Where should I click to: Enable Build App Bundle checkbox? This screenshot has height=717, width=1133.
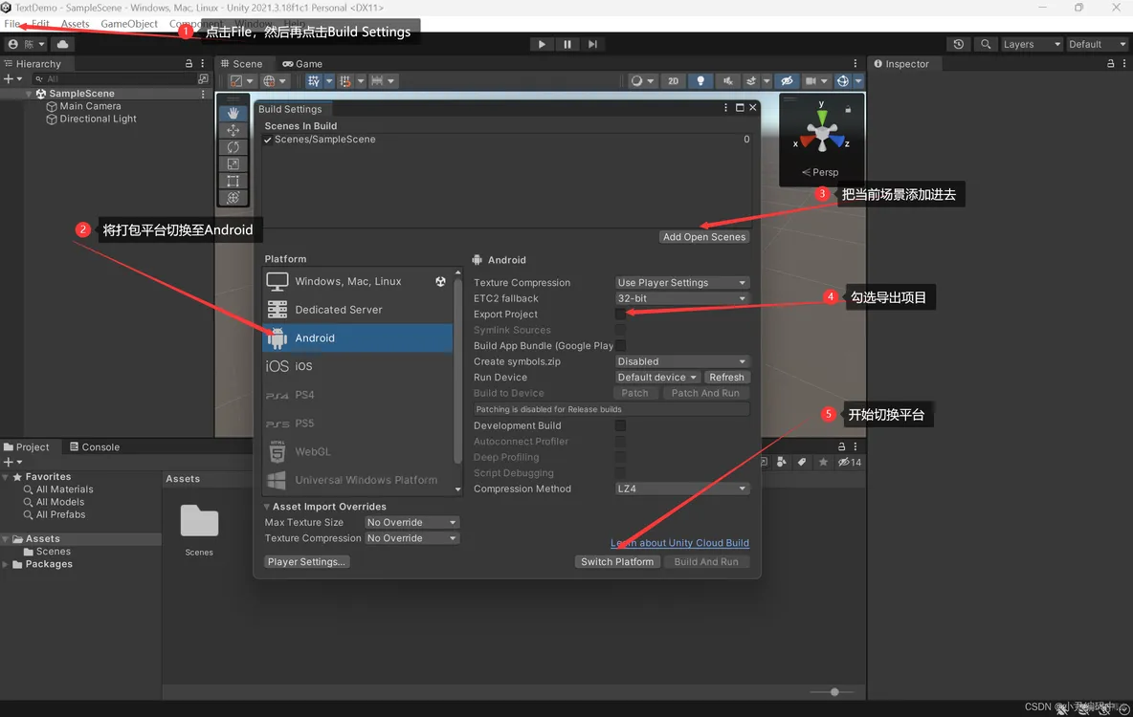620,346
